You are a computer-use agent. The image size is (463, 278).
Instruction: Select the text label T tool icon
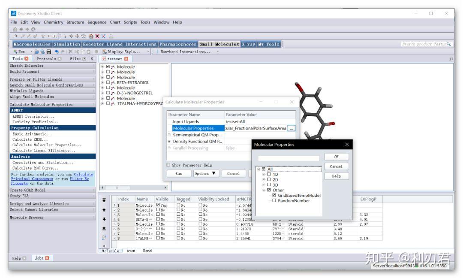coord(43,36)
